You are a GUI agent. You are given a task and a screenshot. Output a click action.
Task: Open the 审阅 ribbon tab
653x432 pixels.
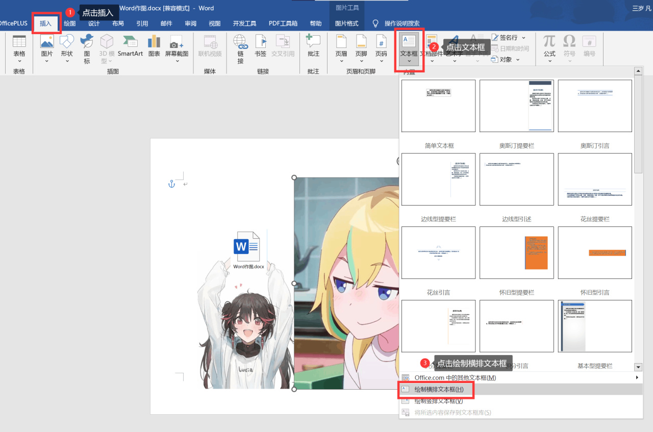(191, 23)
